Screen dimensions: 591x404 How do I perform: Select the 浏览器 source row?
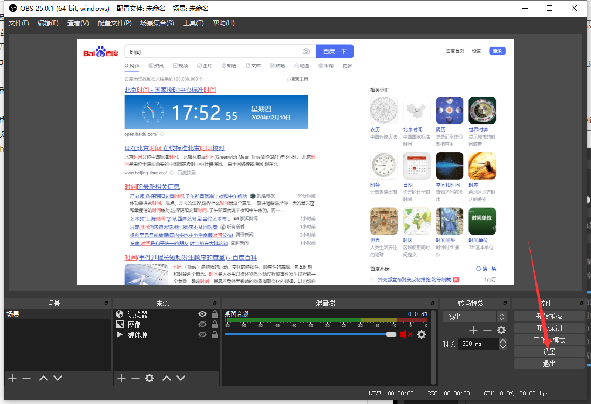click(166, 314)
